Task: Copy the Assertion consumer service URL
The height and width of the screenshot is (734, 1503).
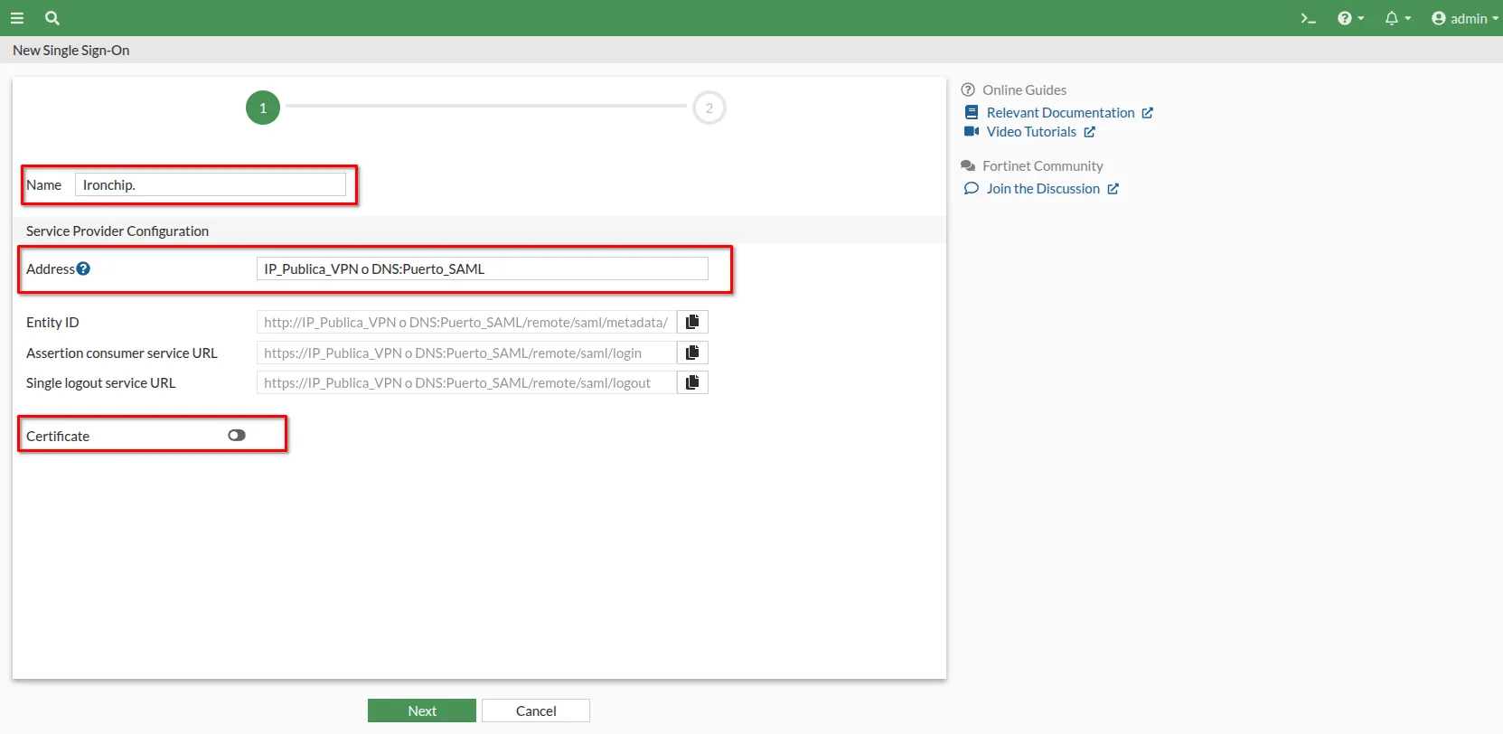Action: pyautogui.click(x=692, y=353)
